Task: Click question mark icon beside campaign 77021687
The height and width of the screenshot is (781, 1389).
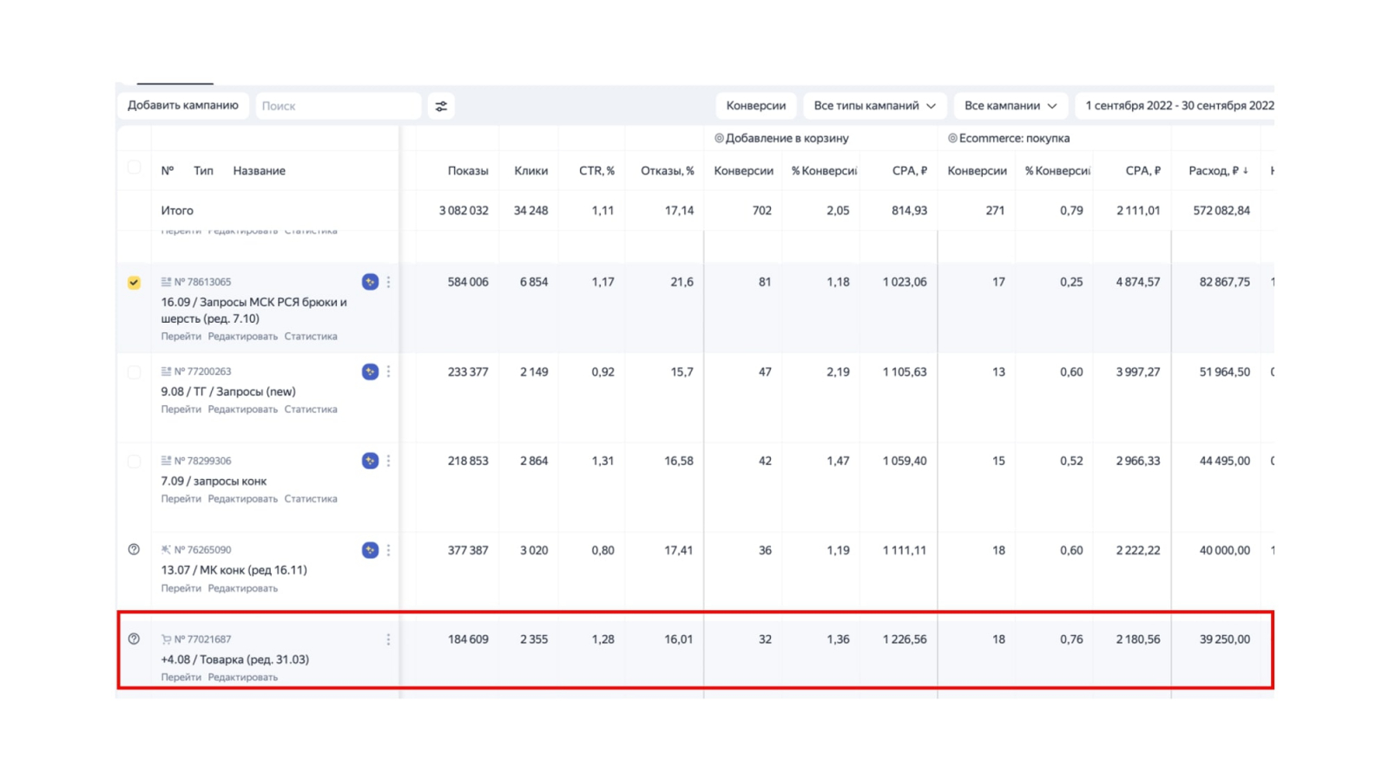Action: (x=134, y=639)
